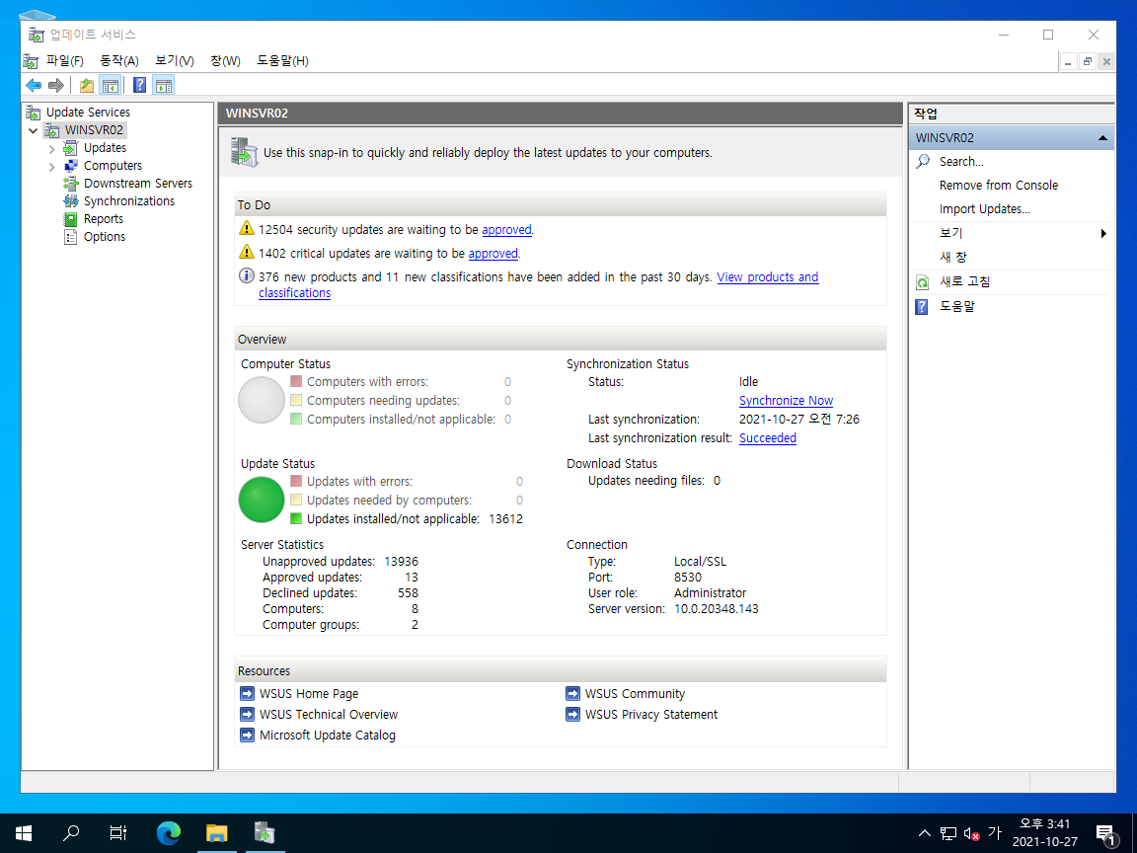This screenshot has width=1137, height=853.
Task: Open File Explorer from the taskbar
Action: (216, 832)
